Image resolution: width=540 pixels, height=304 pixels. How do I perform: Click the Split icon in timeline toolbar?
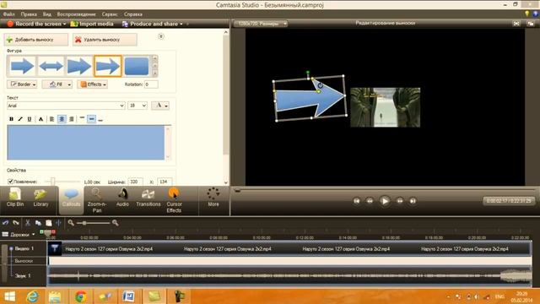point(58,223)
